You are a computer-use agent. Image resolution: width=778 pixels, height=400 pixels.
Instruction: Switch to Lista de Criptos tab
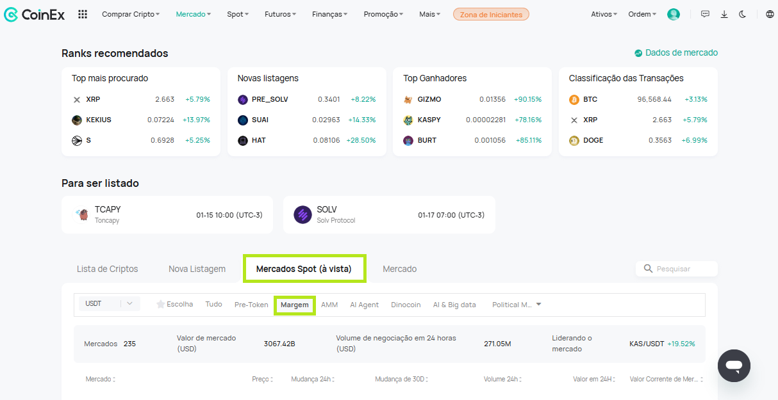click(x=108, y=269)
